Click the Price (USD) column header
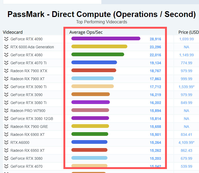The height and width of the screenshot is (173, 199). click(188, 32)
